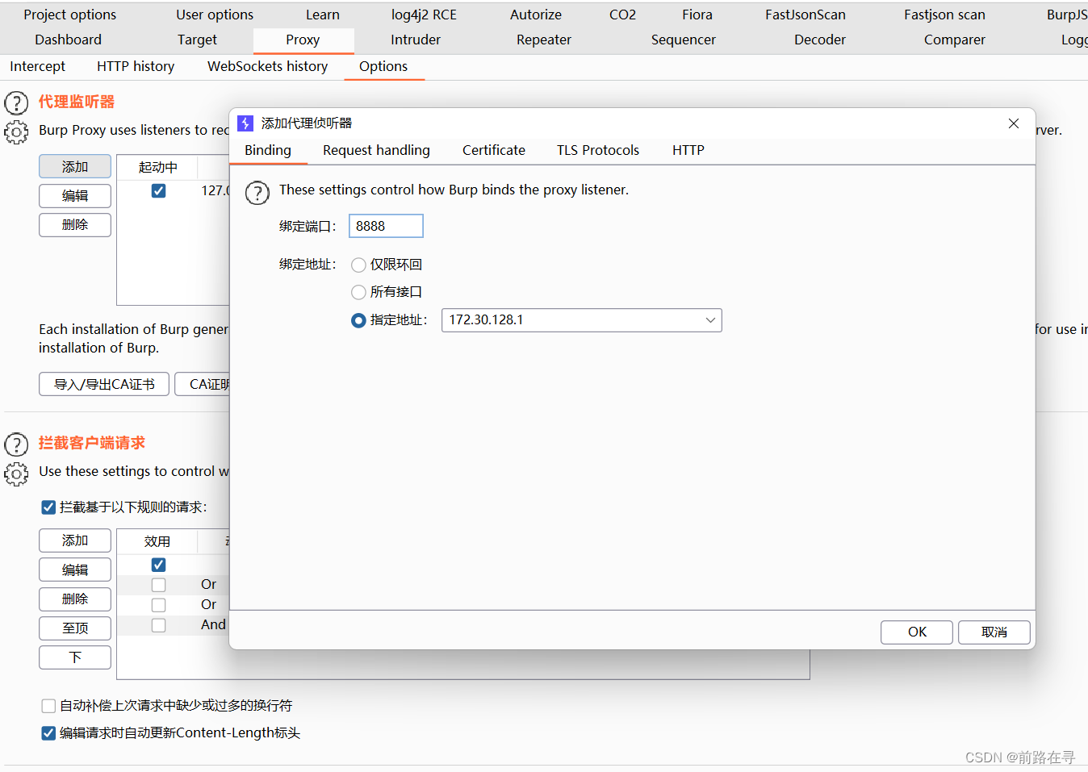1088x772 pixels.
Task: Click 编辑 button for proxy listeners
Action: tap(75, 195)
